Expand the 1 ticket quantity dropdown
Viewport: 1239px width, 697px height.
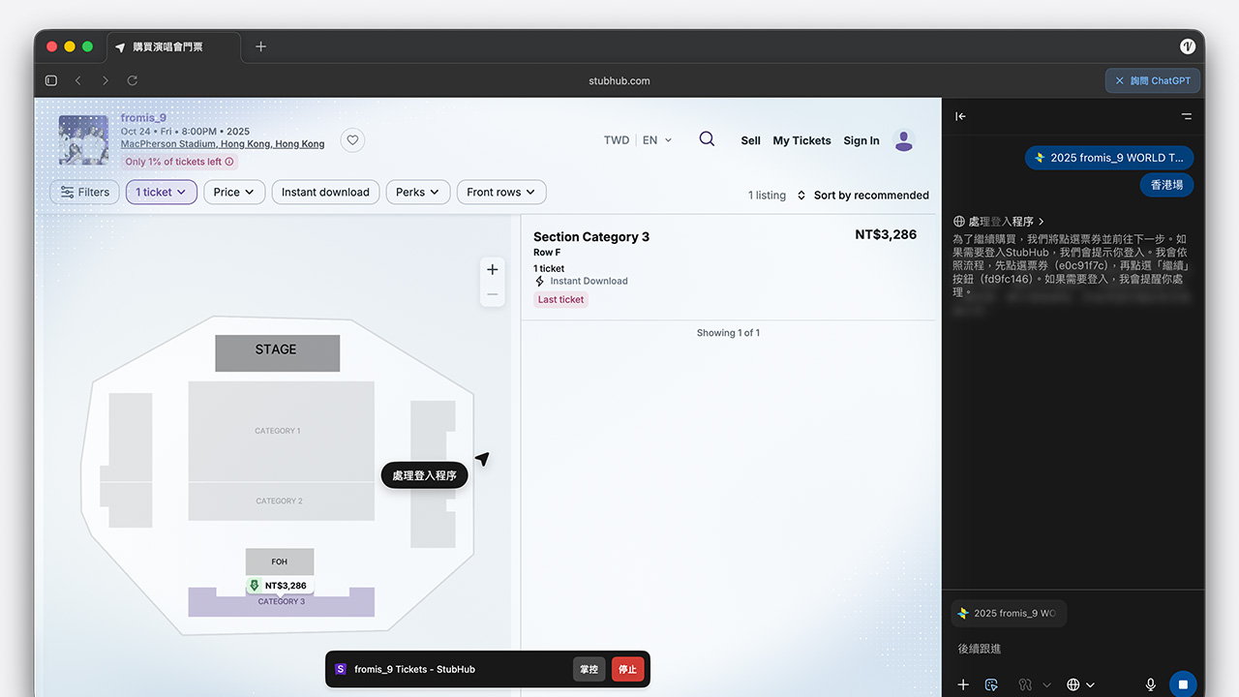tap(162, 192)
